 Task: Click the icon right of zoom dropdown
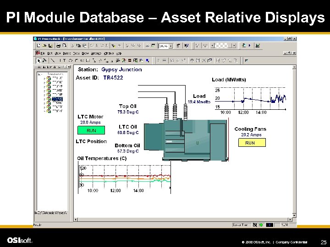(178, 46)
